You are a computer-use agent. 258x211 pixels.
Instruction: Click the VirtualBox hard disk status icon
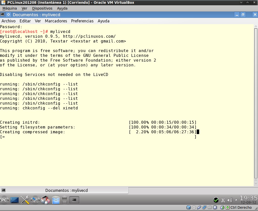(189, 207)
